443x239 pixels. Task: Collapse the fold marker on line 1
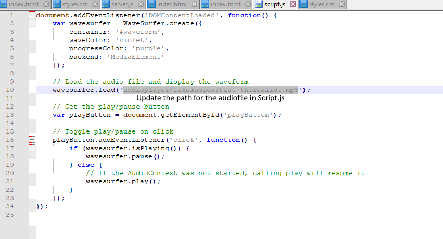pyautogui.click(x=32, y=15)
